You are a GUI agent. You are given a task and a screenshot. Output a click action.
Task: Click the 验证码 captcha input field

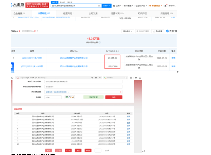(53, 97)
